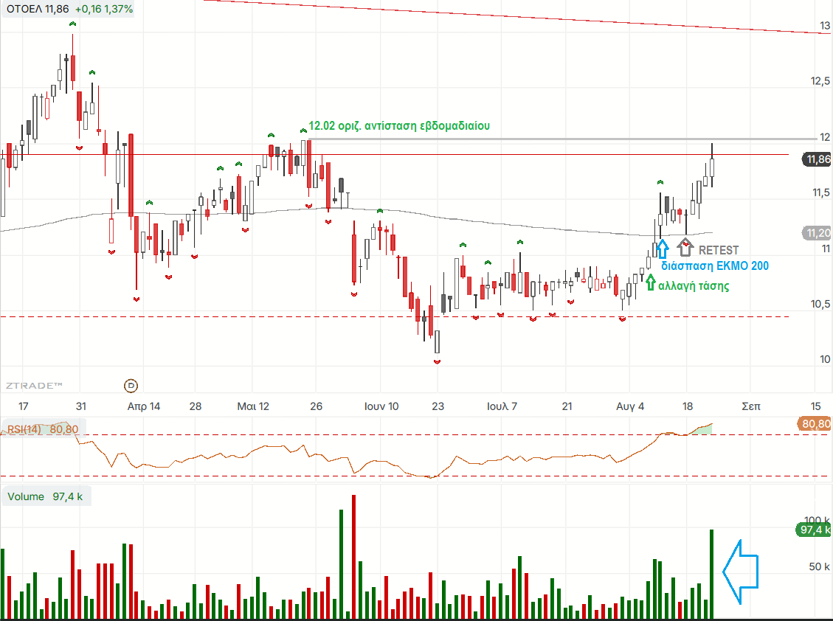The image size is (833, 621).
Task: Click the "10,5" price axis label
Action: point(820,304)
